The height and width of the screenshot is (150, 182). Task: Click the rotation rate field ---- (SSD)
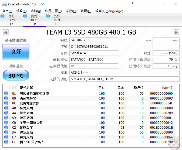coord(166,53)
